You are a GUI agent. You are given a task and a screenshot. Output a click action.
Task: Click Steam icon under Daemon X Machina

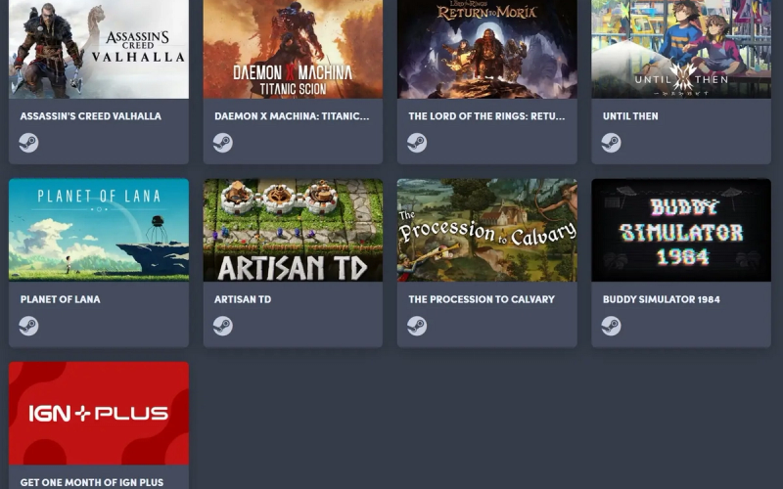pos(223,143)
